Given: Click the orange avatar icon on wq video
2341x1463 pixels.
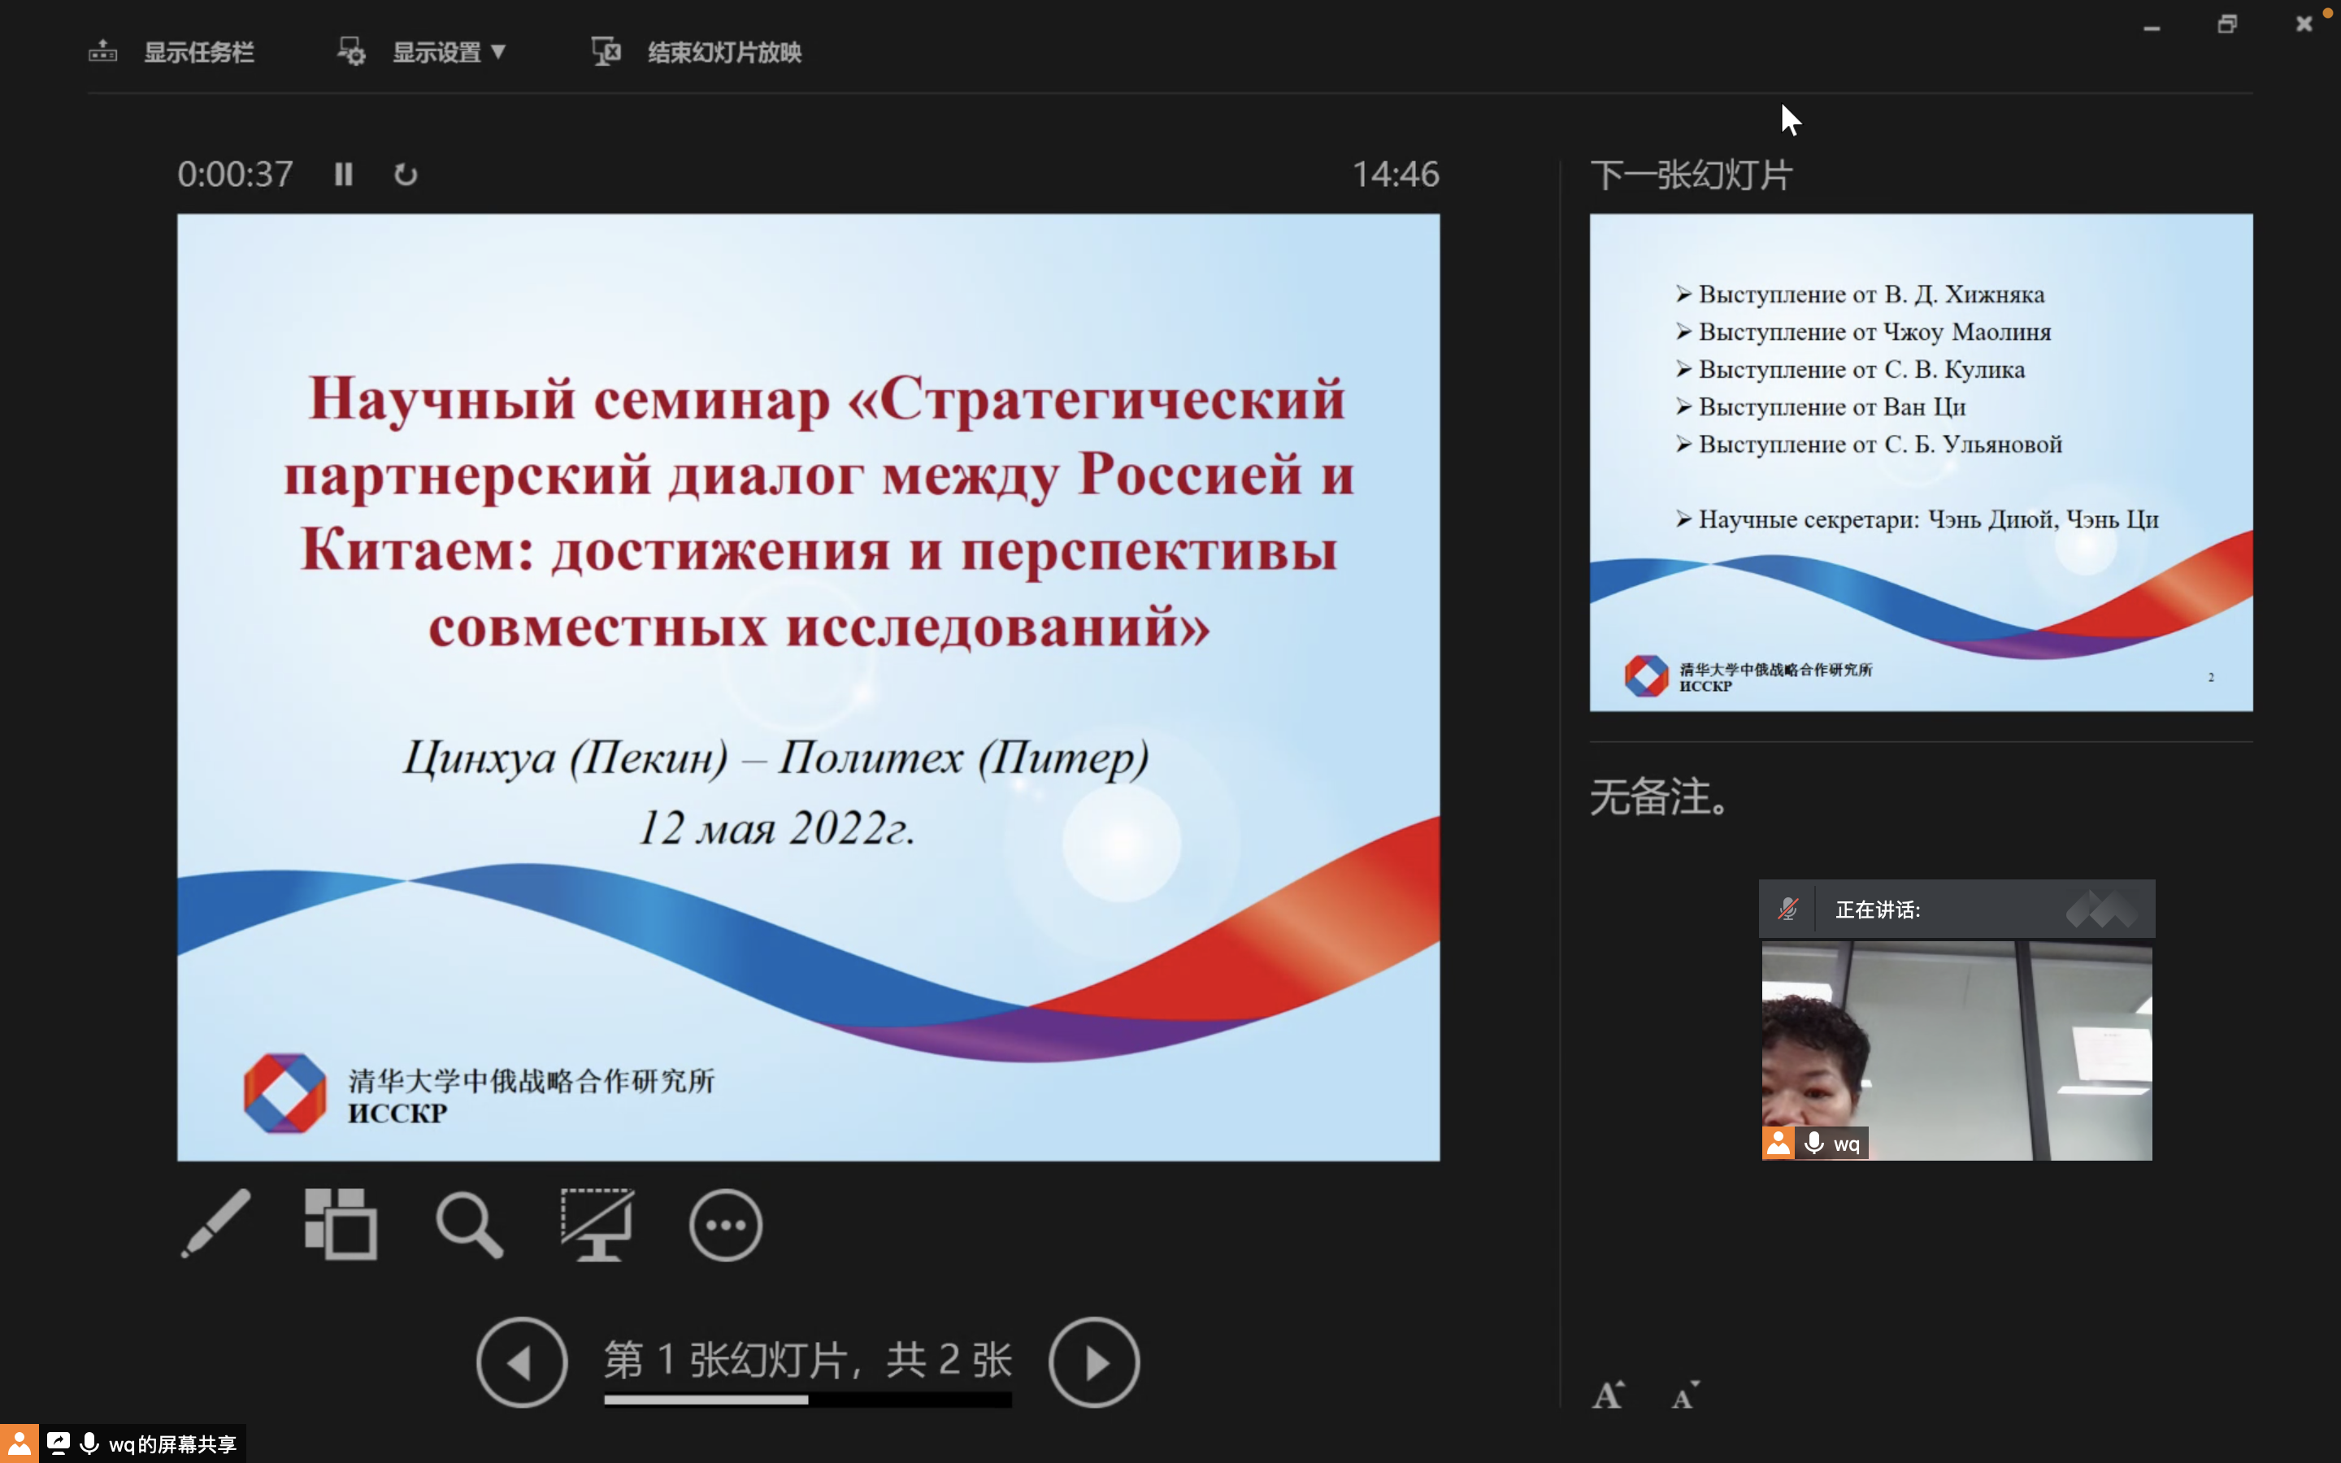Looking at the screenshot, I should pyautogui.click(x=1777, y=1143).
